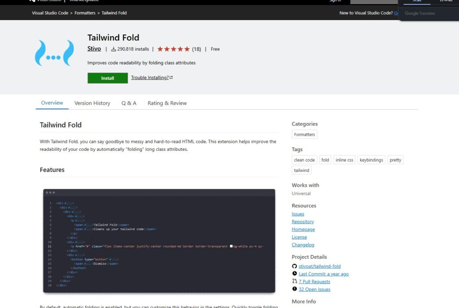Switch to the Version History tab
Viewport: 459px width, 308px height.
92,103
